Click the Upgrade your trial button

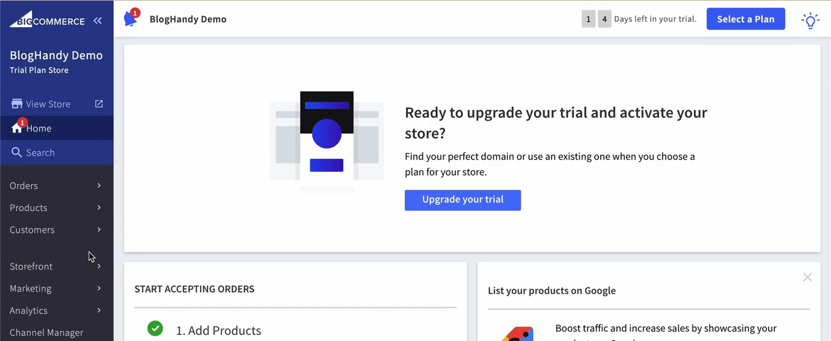[463, 200]
